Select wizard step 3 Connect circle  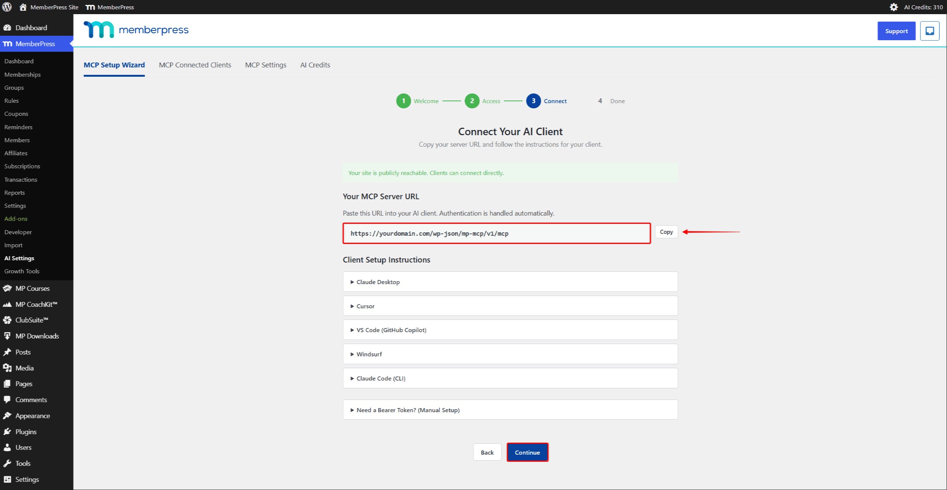533,101
